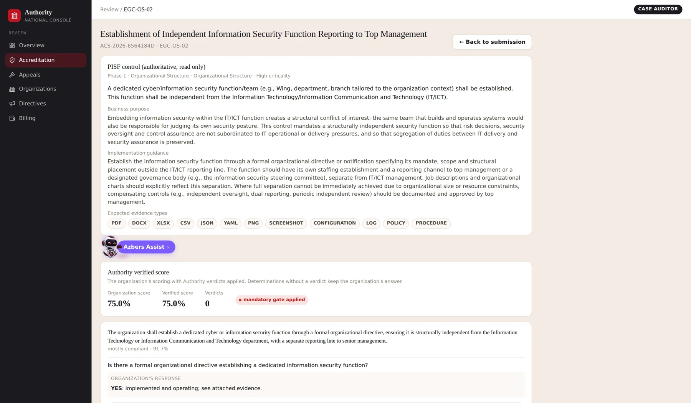Open the Overview section
The height and width of the screenshot is (403, 691).
pyautogui.click(x=46, y=45)
